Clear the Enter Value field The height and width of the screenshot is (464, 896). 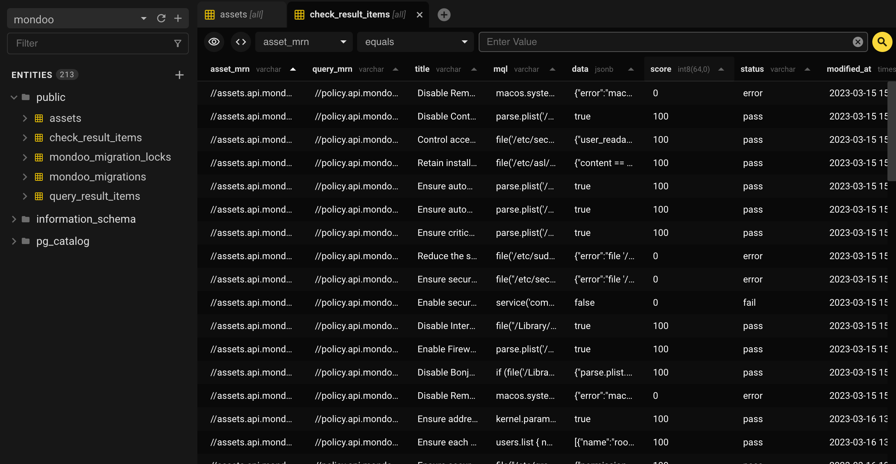pos(858,42)
